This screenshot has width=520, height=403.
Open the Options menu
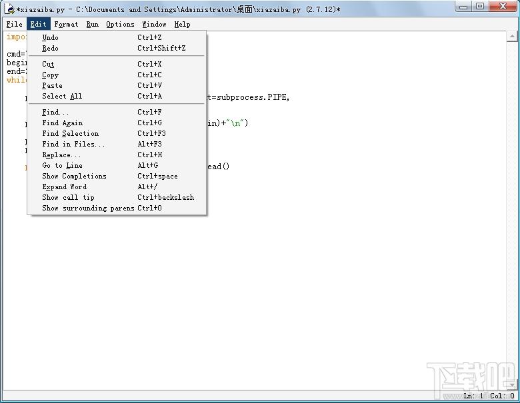coord(120,24)
